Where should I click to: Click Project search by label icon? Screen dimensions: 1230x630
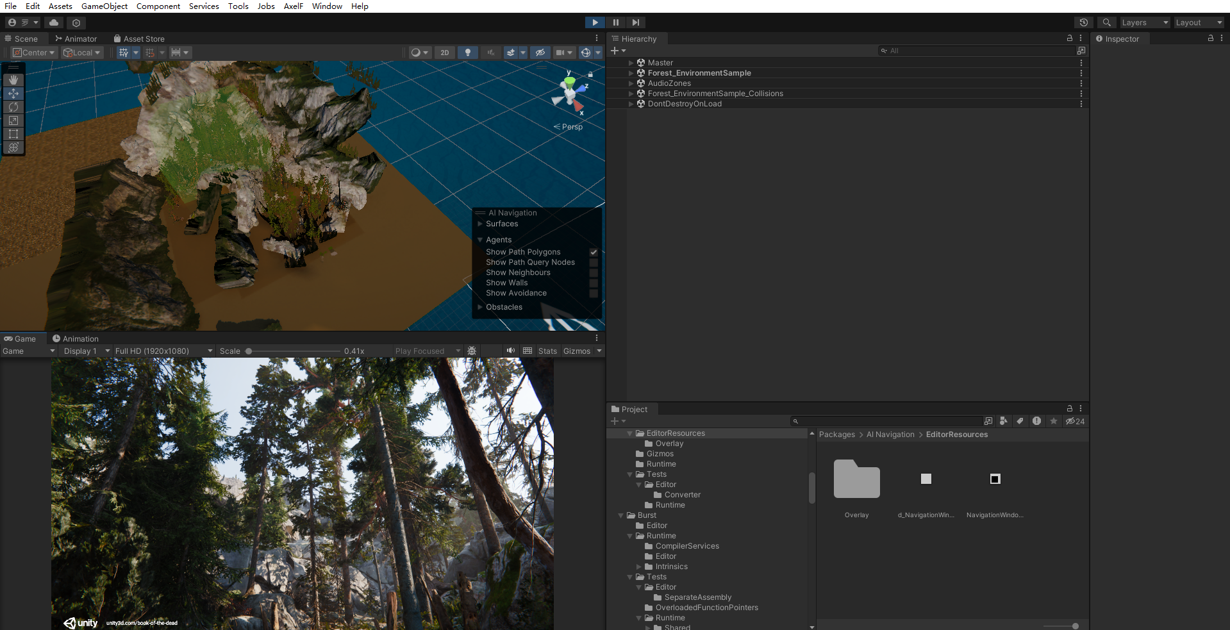[1020, 421]
